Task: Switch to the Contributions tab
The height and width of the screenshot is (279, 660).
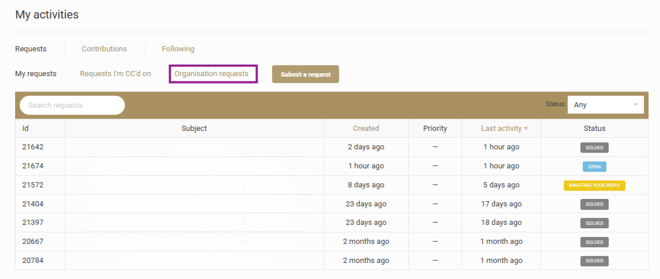Action: [104, 49]
